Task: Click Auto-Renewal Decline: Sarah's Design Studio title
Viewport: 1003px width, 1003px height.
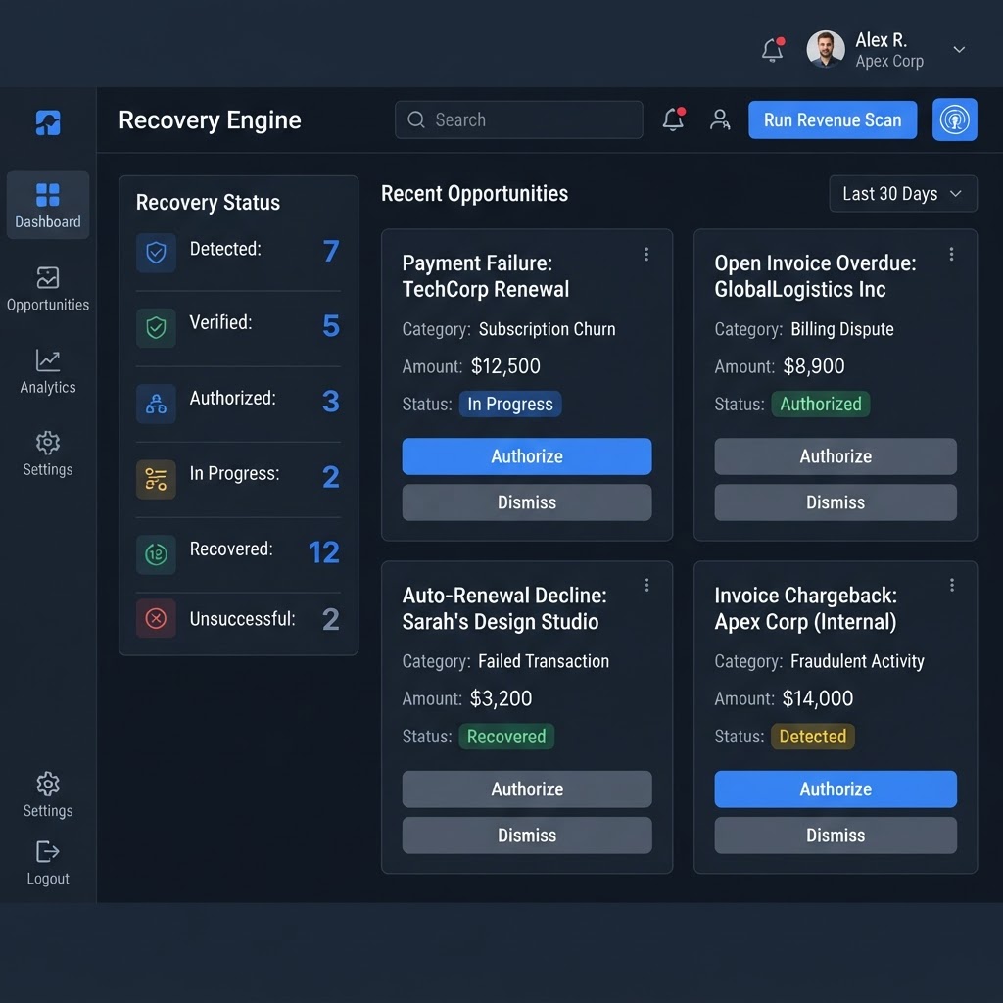Action: click(x=504, y=607)
